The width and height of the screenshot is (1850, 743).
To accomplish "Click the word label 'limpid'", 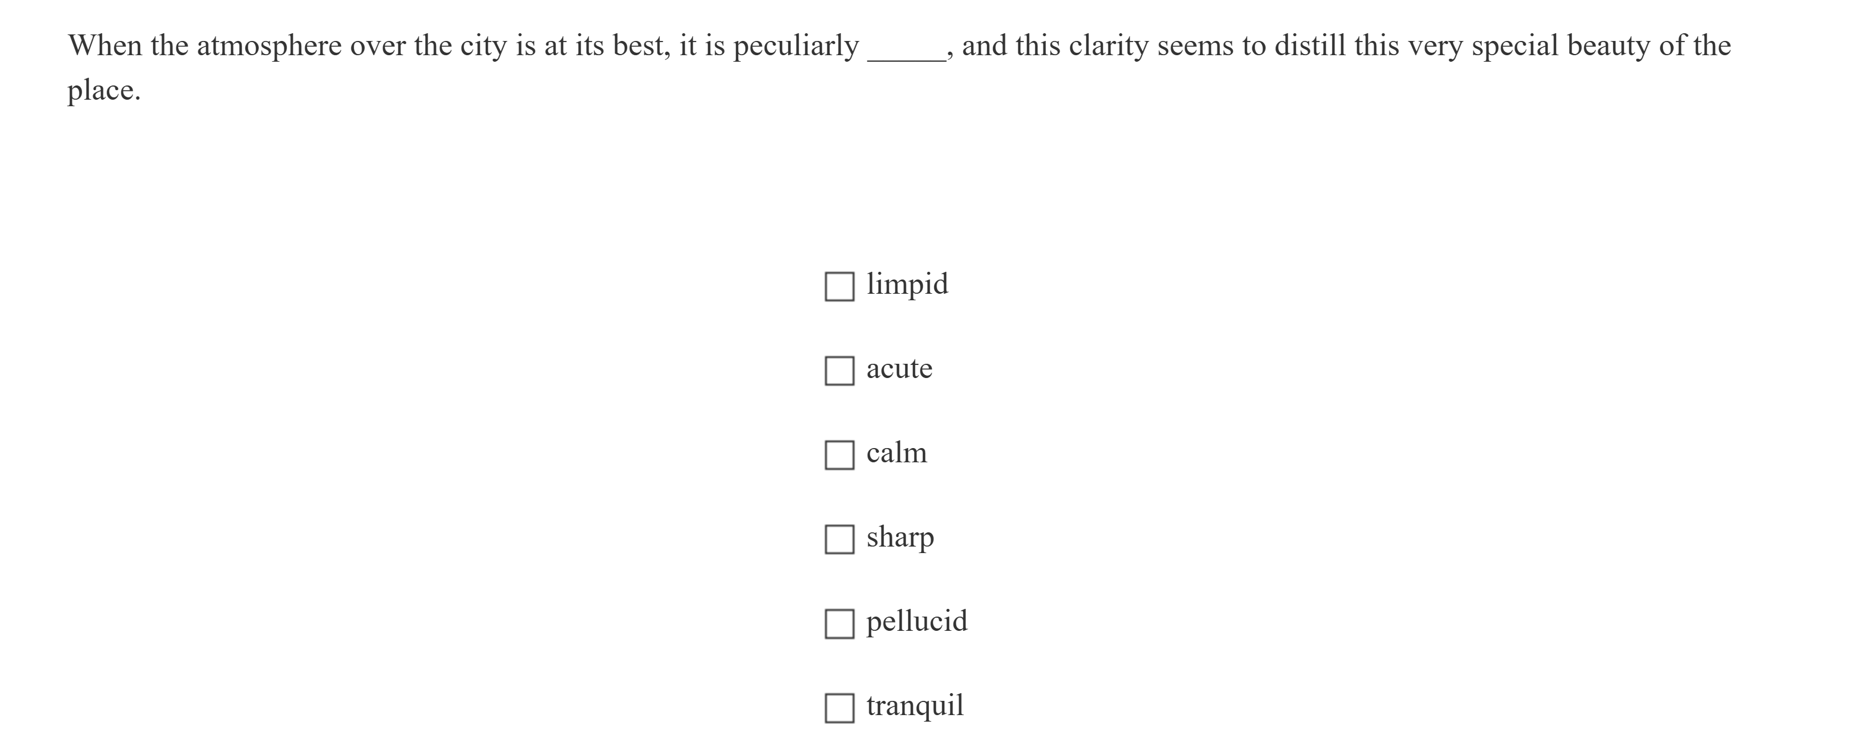I will click(907, 284).
